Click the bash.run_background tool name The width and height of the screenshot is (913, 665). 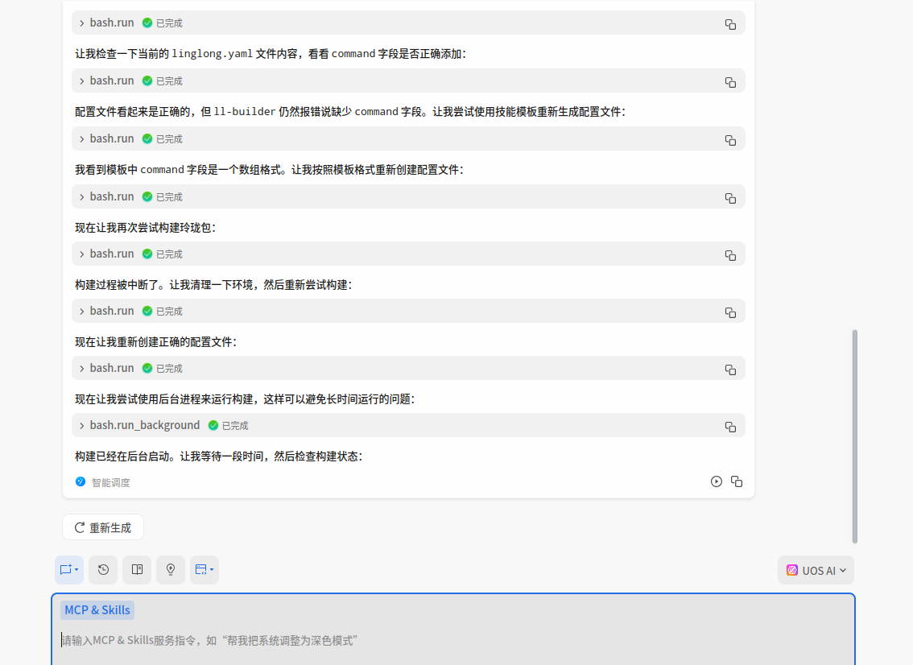(x=144, y=426)
